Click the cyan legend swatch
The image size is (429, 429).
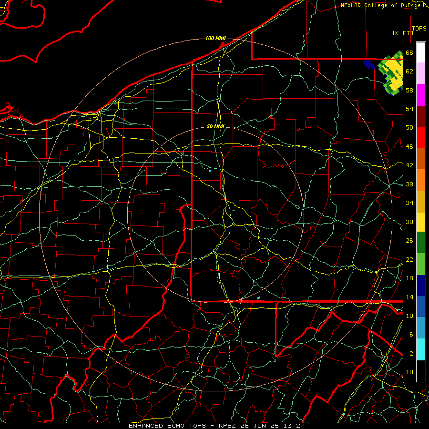coord(421,349)
